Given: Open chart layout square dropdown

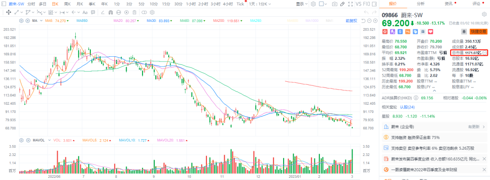Looking at the screenshot, I should pos(323,4).
